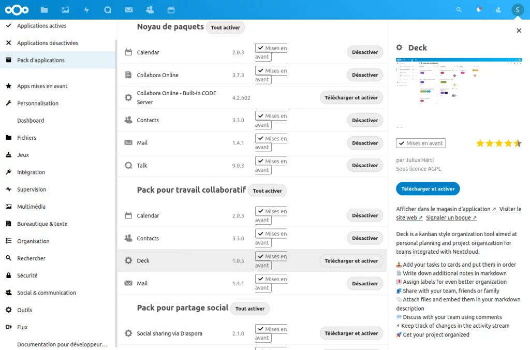Open Apps mises en avant category
The width and height of the screenshot is (530, 350).
(57, 86)
